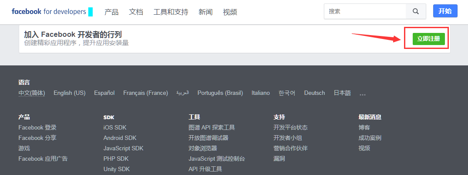Screen dimensions: 468x175
Task: Open 开发者小组 link
Action: [x=288, y=138]
